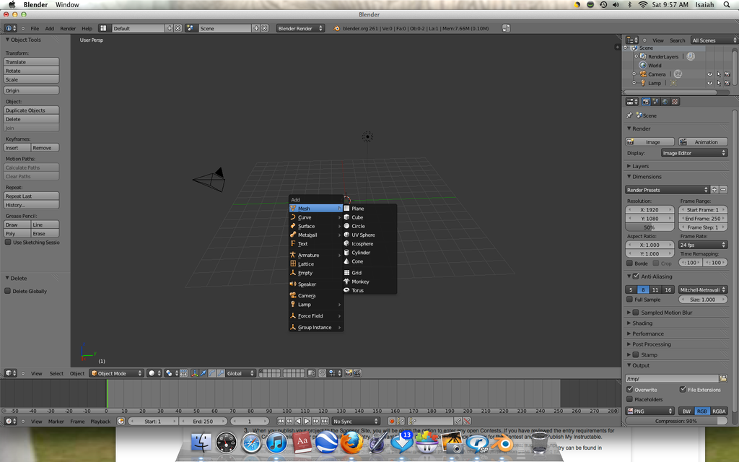Enable Use Sketching Session checkbox

pos(8,243)
